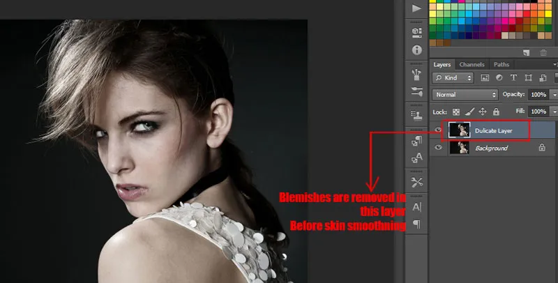Open the Paragraph panel pilcrow icon

416,224
